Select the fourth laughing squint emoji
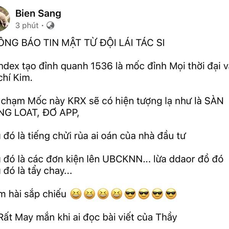The image size is (229, 229). (x=116, y=194)
